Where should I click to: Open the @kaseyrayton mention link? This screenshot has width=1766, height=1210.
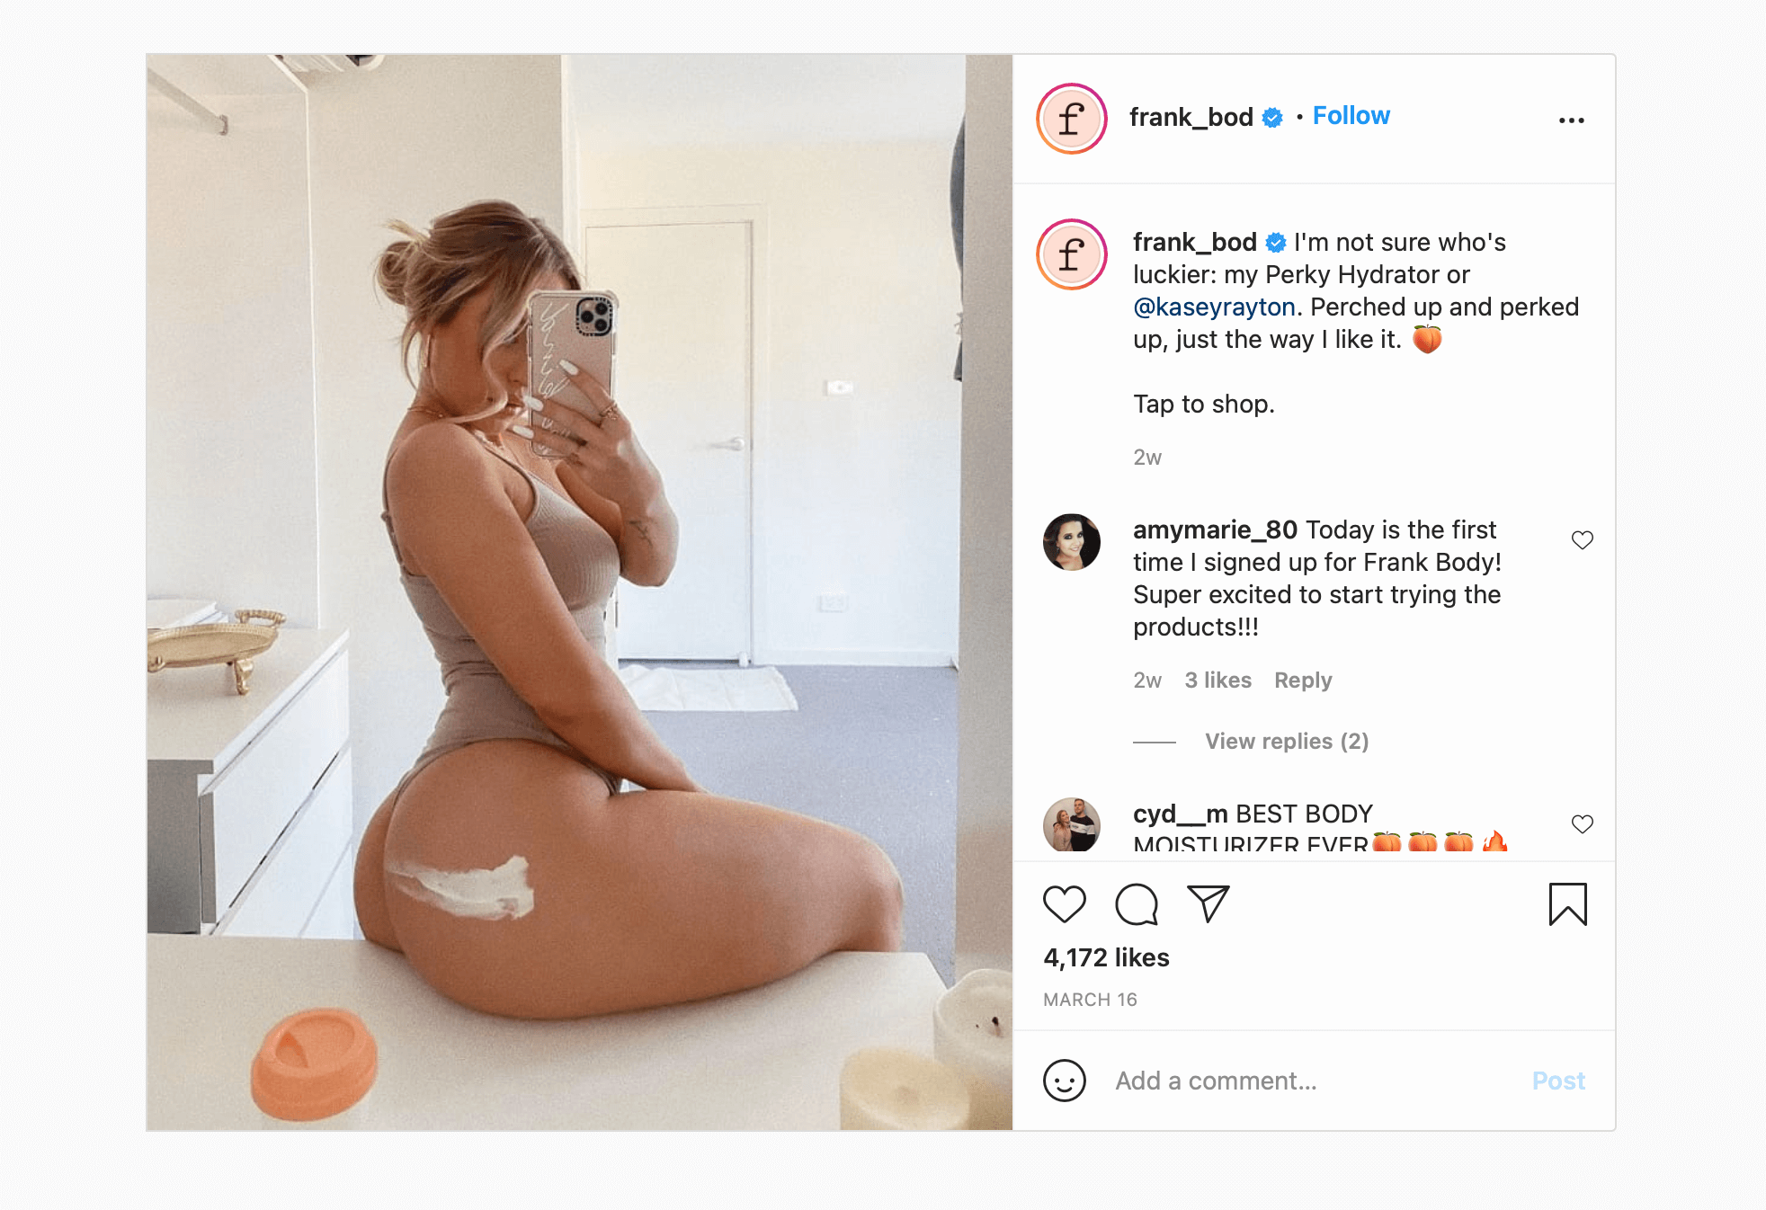pyautogui.click(x=1214, y=307)
